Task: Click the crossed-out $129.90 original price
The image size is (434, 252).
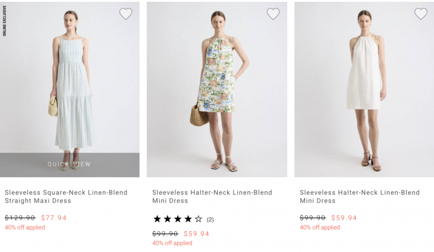Action: click(x=20, y=218)
